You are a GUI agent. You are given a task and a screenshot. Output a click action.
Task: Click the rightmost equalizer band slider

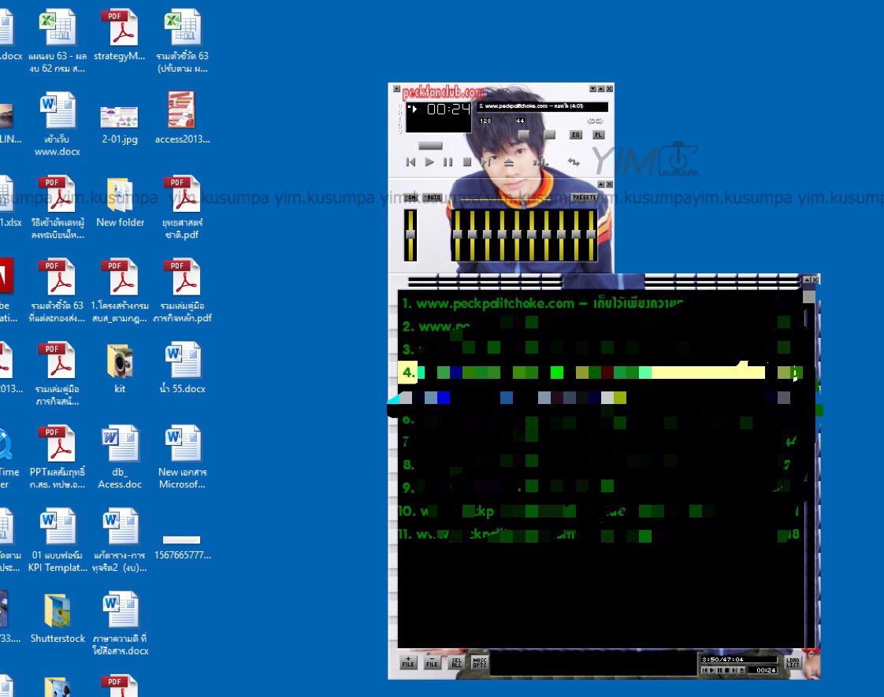click(x=590, y=235)
